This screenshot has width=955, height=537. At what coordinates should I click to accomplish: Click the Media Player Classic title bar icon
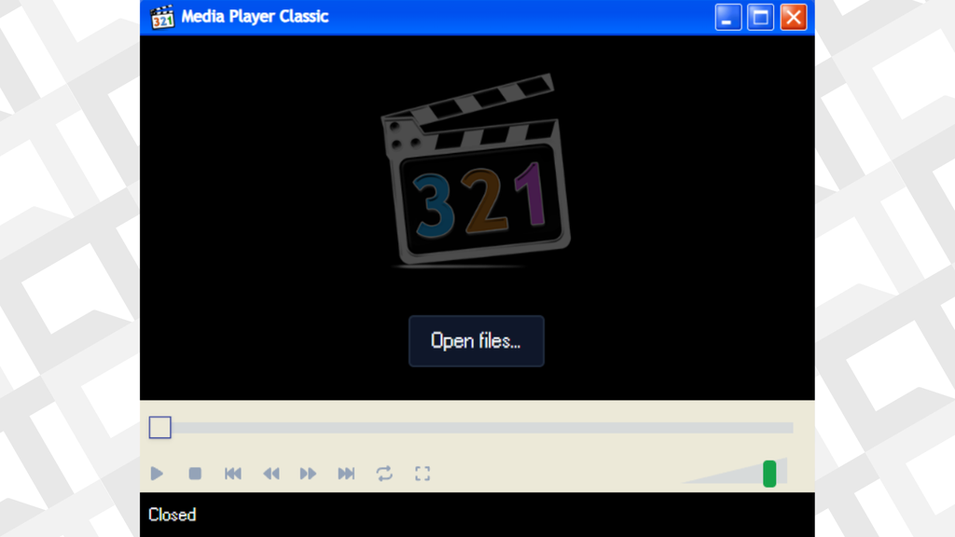click(x=162, y=17)
